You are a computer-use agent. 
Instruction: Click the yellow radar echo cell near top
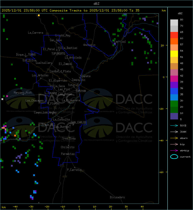[39, 15]
